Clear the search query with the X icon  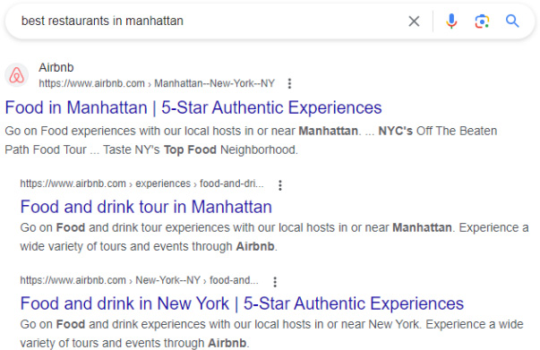point(414,21)
